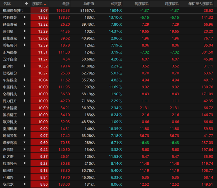Select the 周涨幅% column header
The image size is (217, 188).
[141, 4]
